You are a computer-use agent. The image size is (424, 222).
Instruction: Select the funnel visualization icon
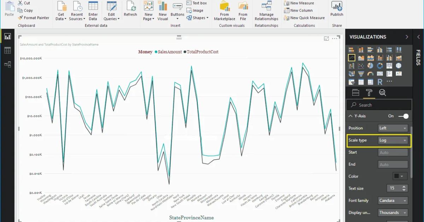[361, 73]
